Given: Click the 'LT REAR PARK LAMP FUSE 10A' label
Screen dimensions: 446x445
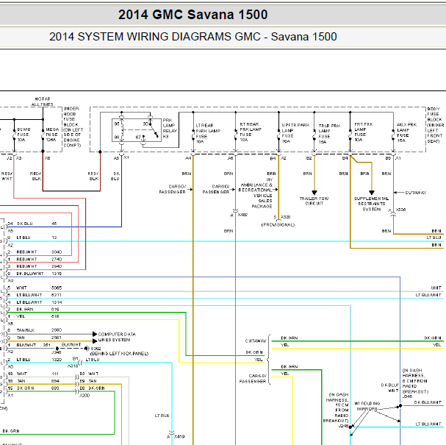Looking at the screenshot, I should pos(208,134).
